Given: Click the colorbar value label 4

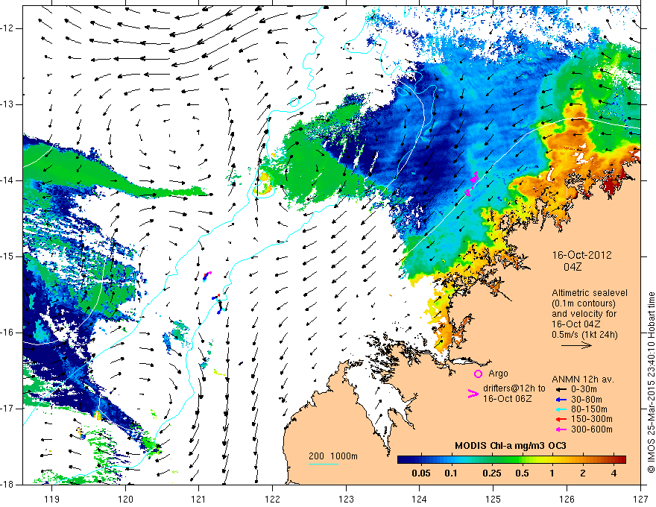Looking at the screenshot, I should tap(614, 473).
